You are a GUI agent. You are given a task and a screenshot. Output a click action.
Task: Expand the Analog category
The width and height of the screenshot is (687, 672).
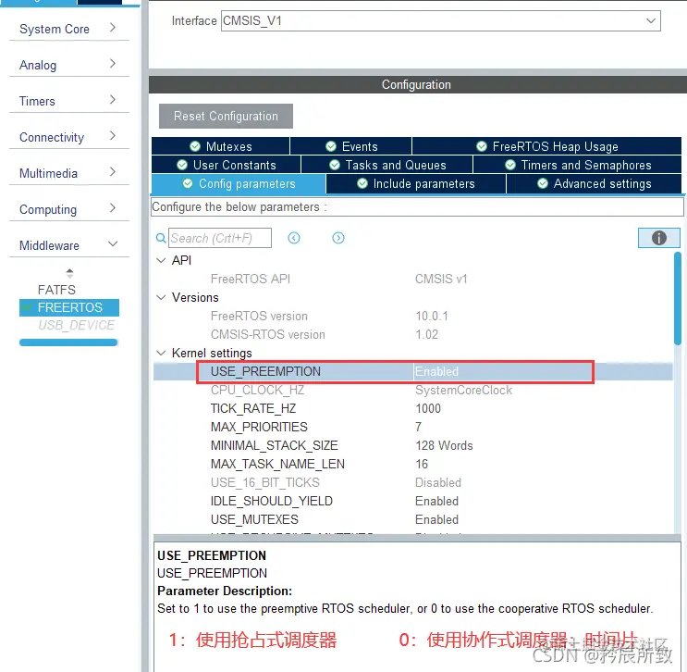pos(69,65)
